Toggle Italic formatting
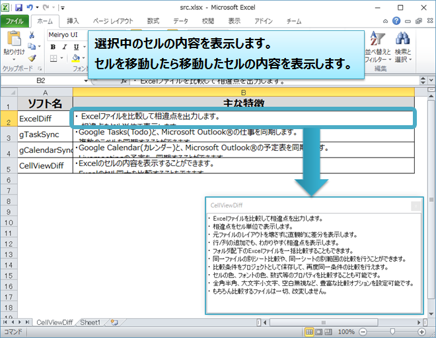This screenshot has height=338, width=436. [x=65, y=47]
